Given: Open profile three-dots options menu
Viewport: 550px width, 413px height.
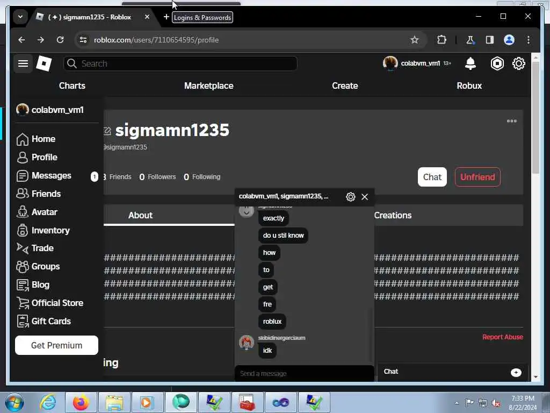Looking at the screenshot, I should [511, 121].
